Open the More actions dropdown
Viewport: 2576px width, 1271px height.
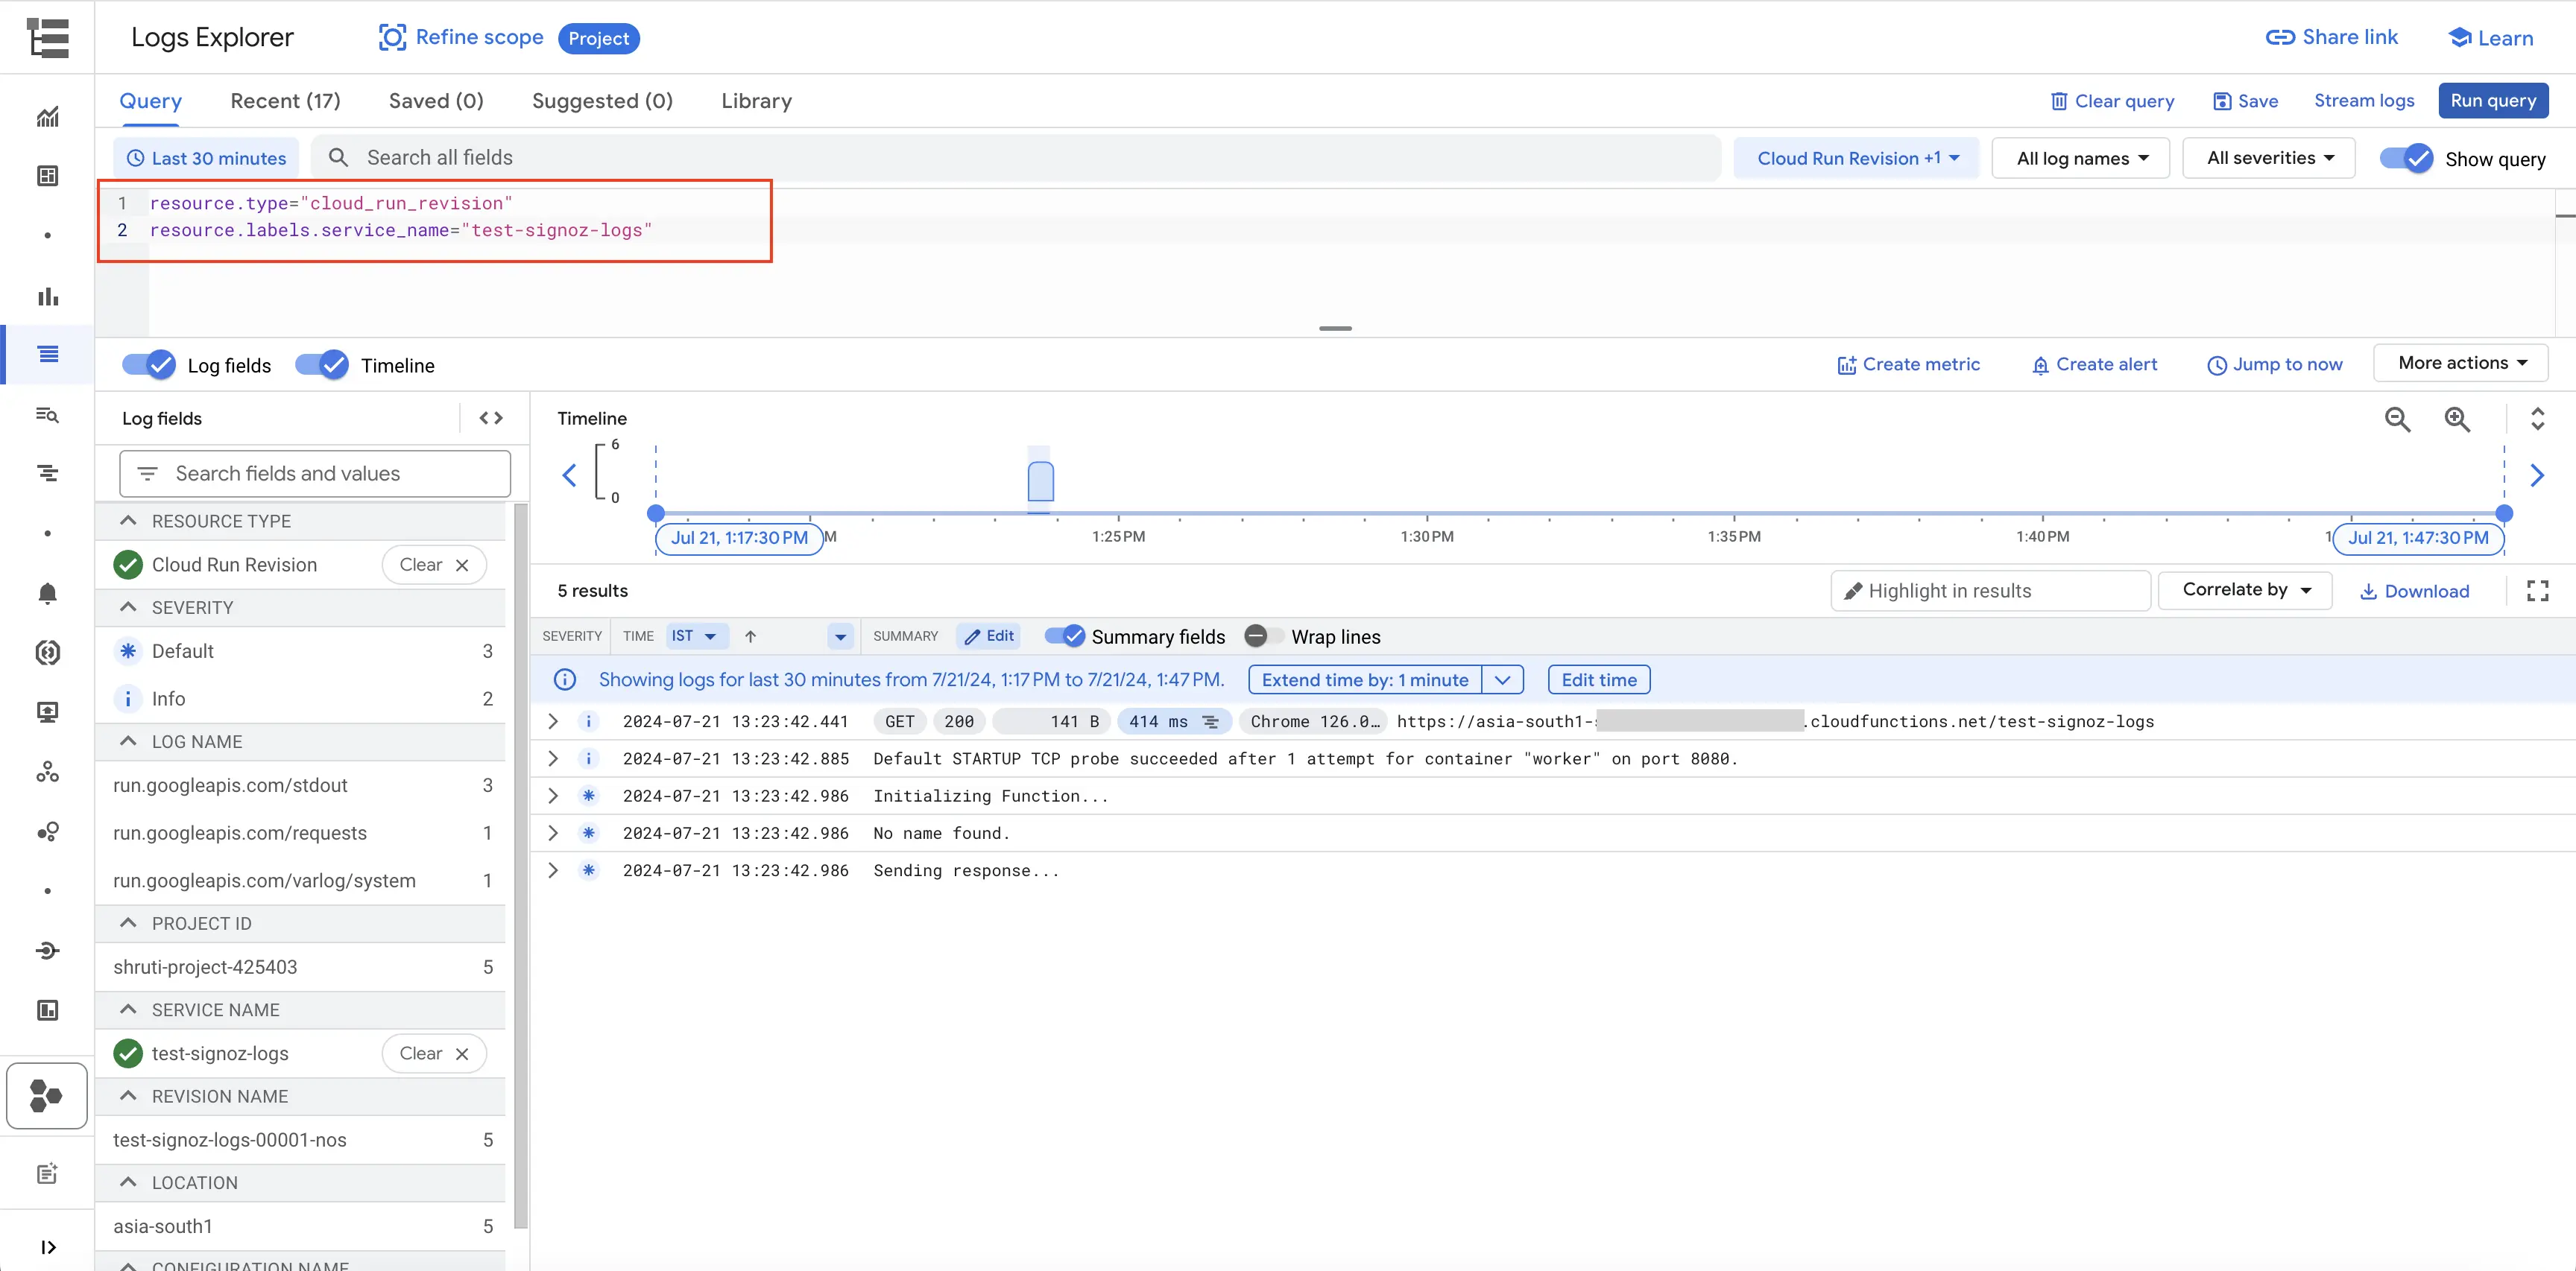click(x=2460, y=363)
